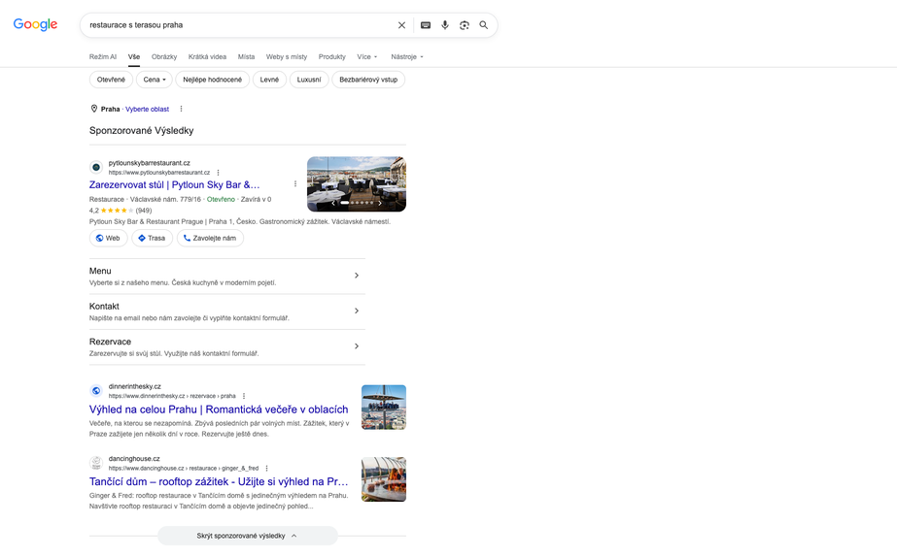Viewport: 897px width, 557px height.
Task: Toggle the Levné filter chip
Action: pyautogui.click(x=269, y=80)
